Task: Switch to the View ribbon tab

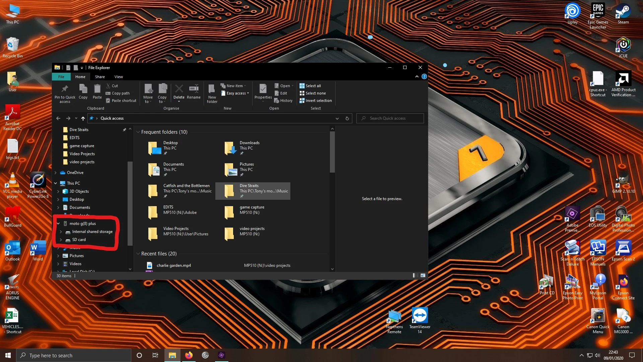Action: [x=119, y=77]
